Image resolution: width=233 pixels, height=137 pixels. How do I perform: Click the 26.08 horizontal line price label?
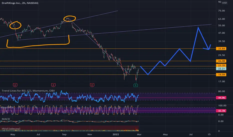pos(221,61)
